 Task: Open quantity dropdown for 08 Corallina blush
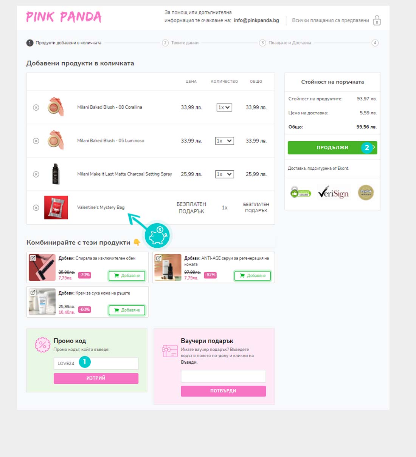coord(224,108)
